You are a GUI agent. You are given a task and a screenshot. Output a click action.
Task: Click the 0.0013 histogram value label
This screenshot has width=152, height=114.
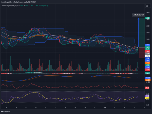(147, 73)
